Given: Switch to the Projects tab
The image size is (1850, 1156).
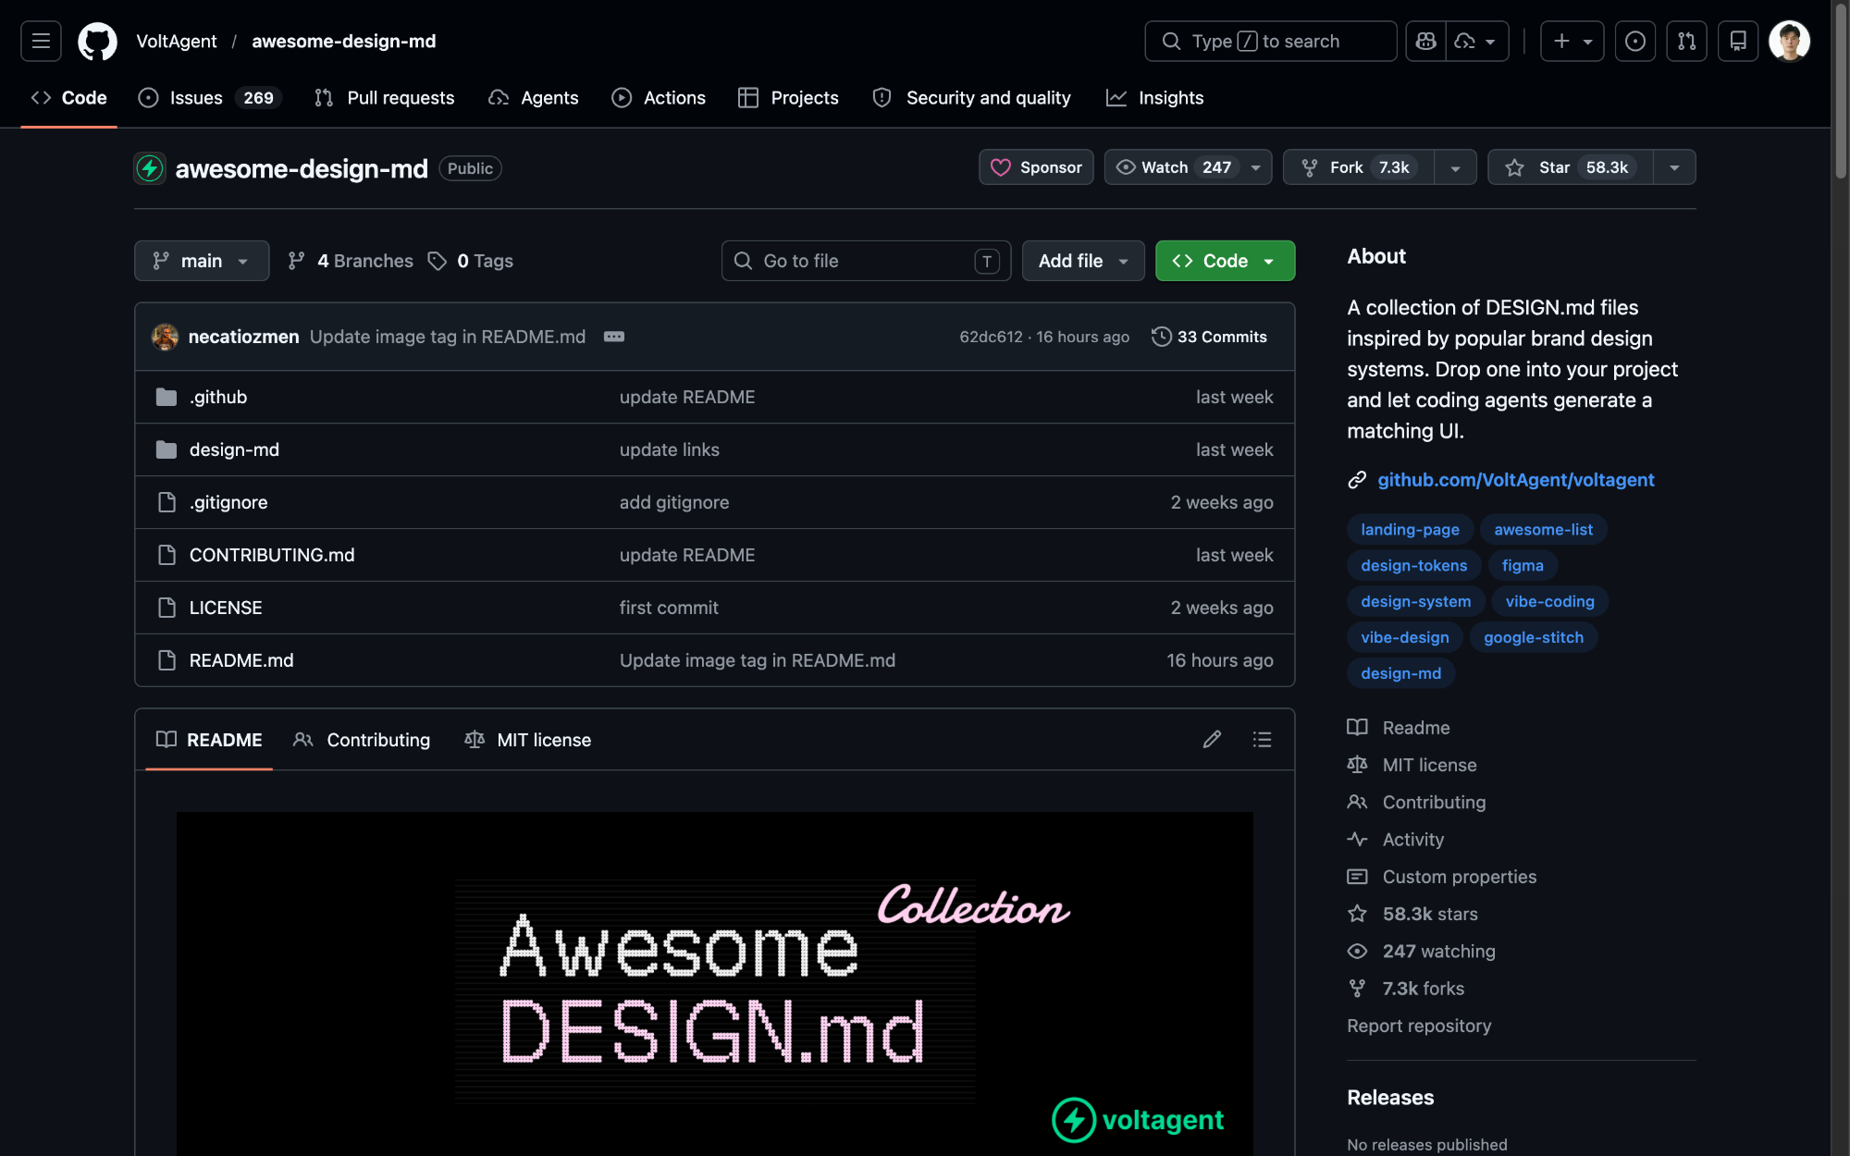Looking at the screenshot, I should pyautogui.click(x=788, y=98).
